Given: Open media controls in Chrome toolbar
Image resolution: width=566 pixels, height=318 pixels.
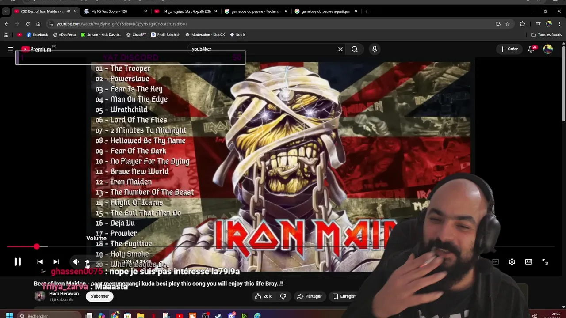Looking at the screenshot, I should [538, 24].
